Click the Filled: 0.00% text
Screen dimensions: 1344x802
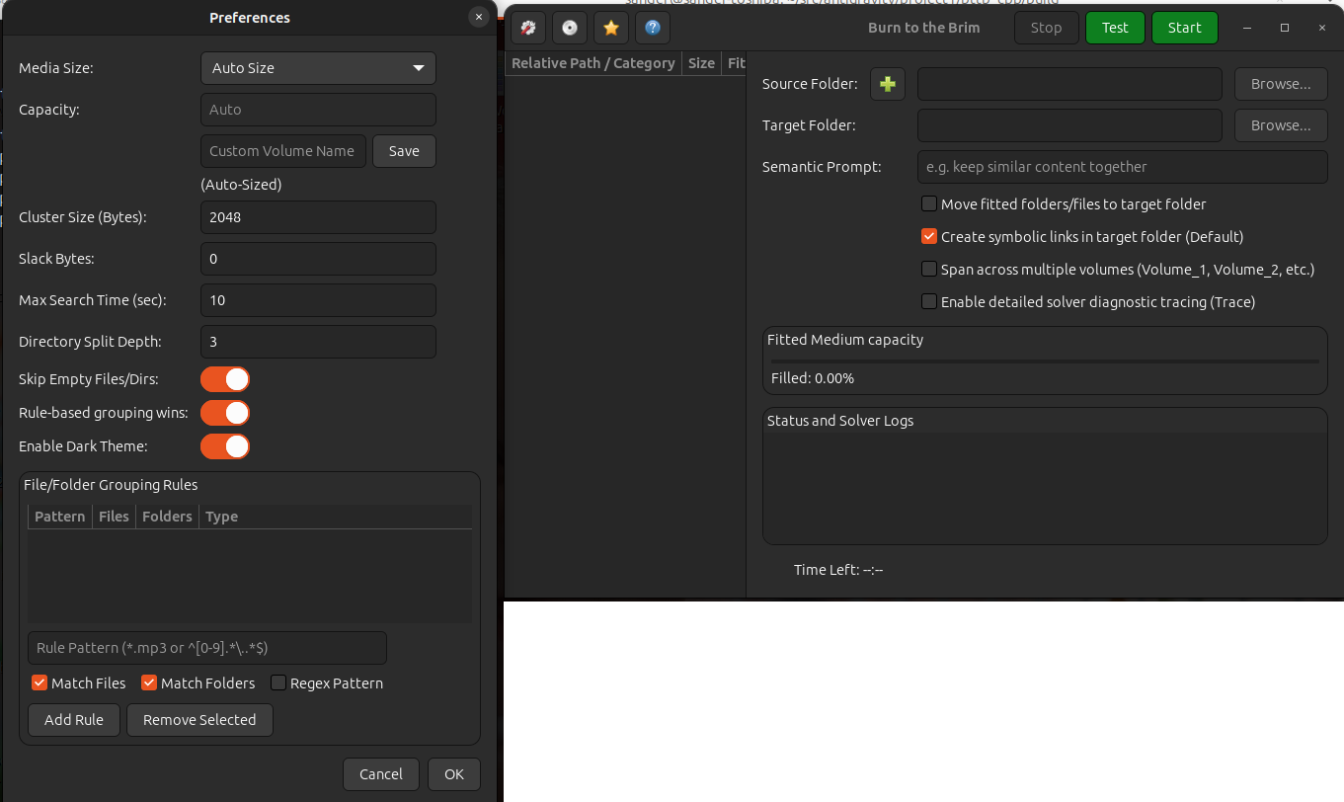813,378
